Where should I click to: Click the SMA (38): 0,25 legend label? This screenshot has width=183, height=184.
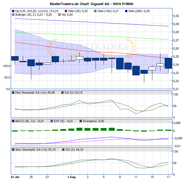78,11
